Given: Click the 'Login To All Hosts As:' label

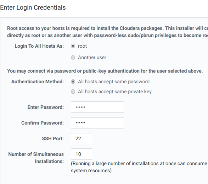Looking at the screenshot, I should pyautogui.click(x=39, y=46).
